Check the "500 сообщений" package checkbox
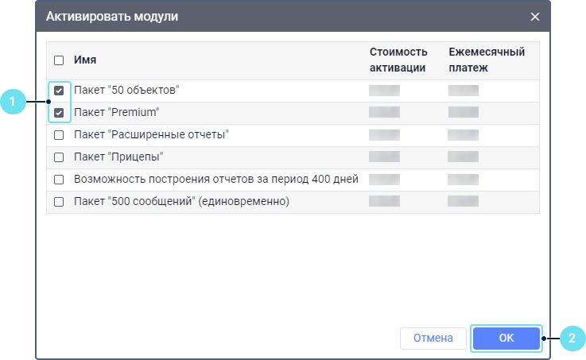Screen dimensions: 586x360 pos(59,202)
